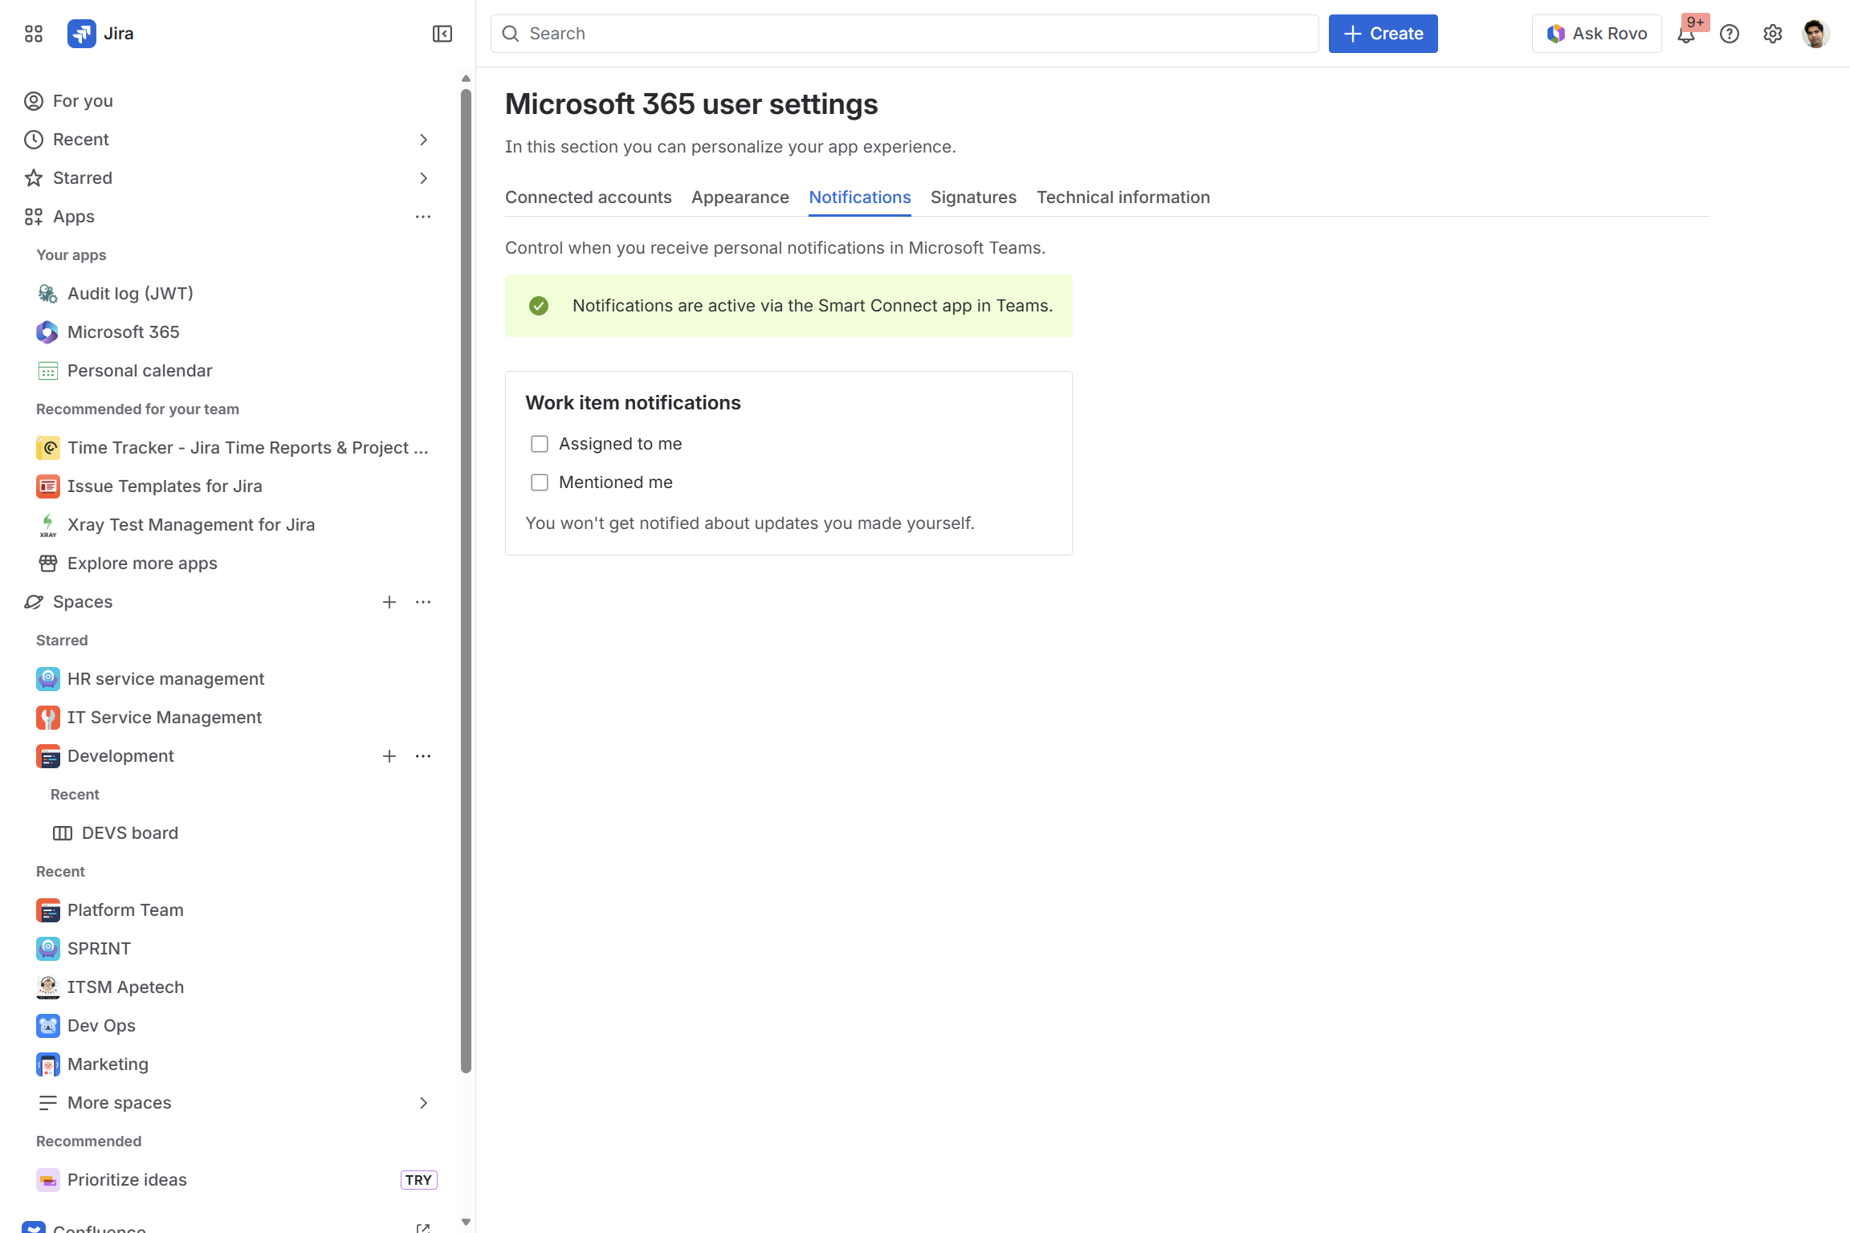1850x1233 pixels.
Task: Click the Explore more apps storefront icon
Action: click(x=47, y=564)
